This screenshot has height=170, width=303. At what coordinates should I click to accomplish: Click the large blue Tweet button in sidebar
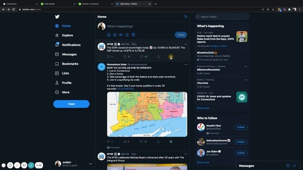click(71, 104)
